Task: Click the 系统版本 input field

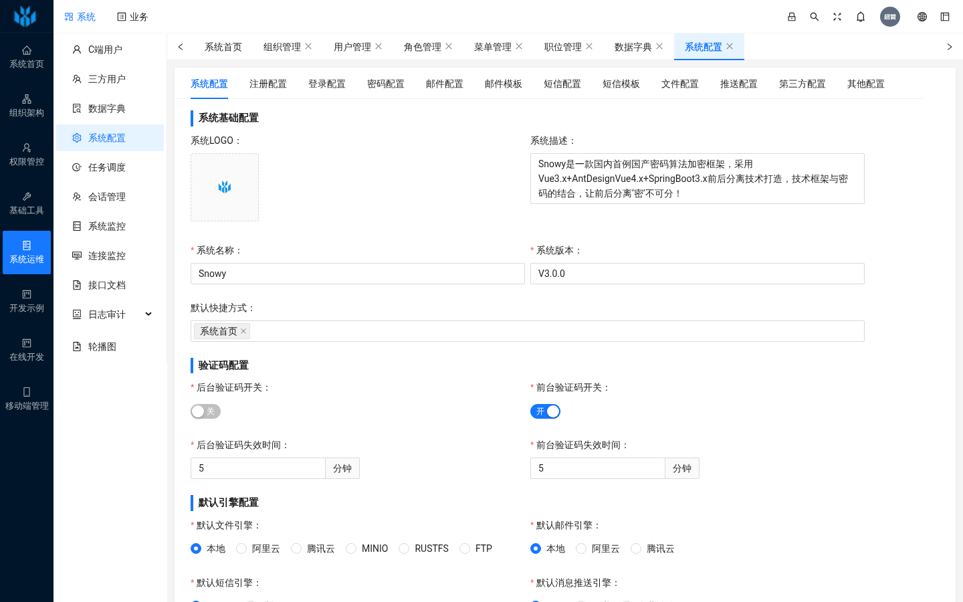Action: [x=698, y=274]
